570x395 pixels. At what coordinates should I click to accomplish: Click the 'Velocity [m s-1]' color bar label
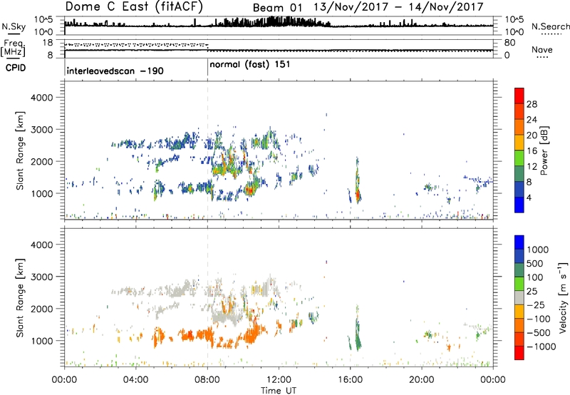pos(563,297)
